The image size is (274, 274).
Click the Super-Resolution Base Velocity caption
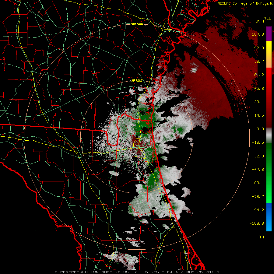(x=137, y=272)
